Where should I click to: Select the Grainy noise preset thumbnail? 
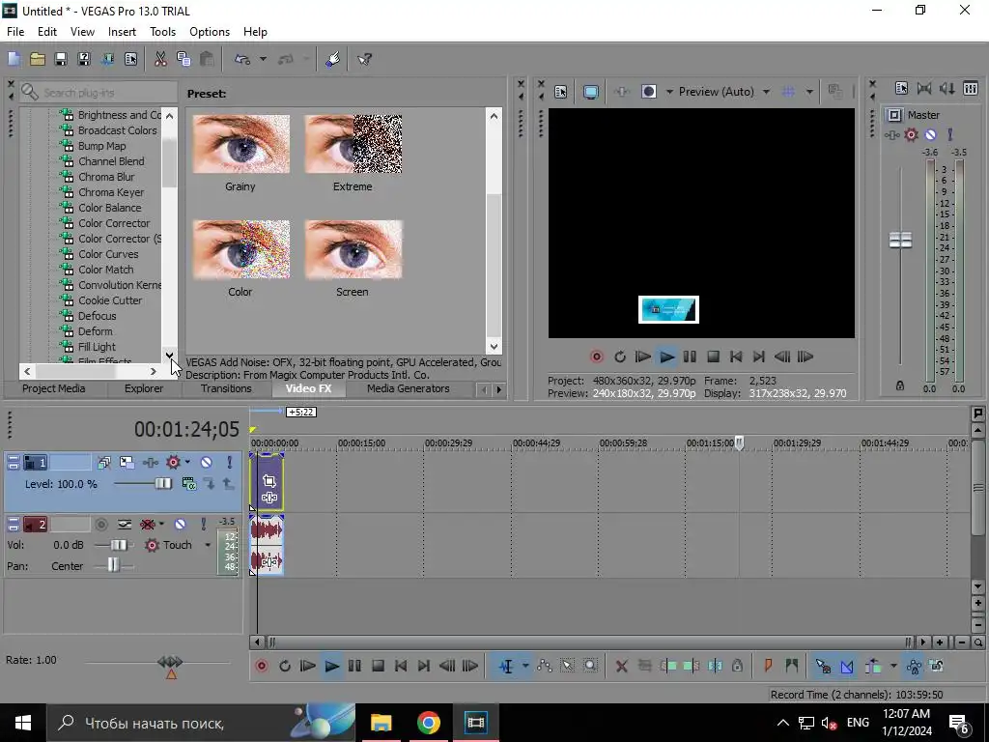[240, 144]
